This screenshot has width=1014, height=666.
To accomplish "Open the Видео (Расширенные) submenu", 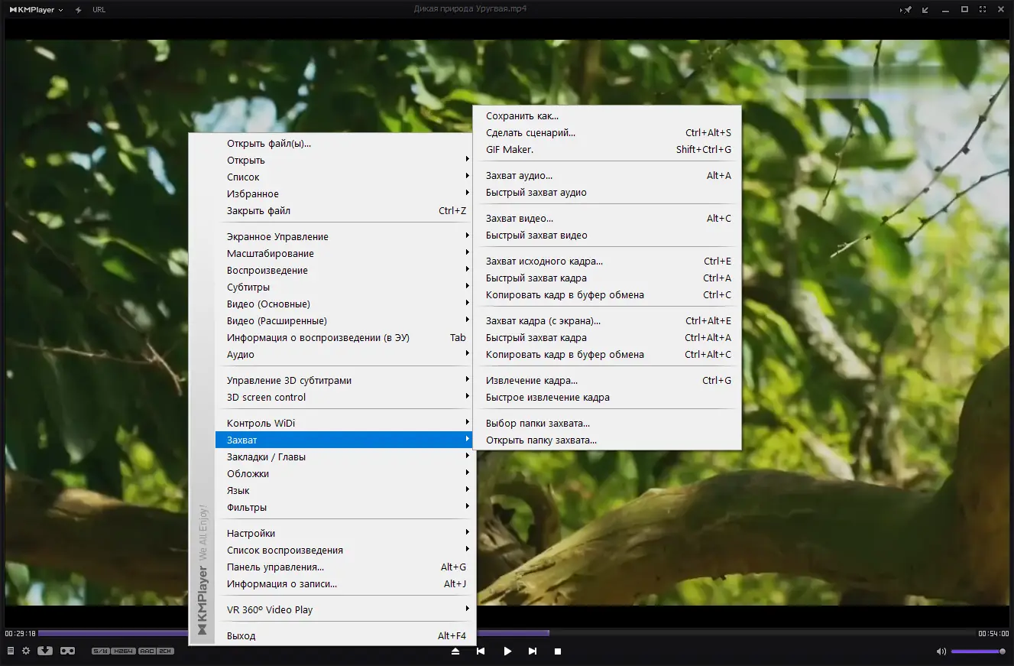I will pyautogui.click(x=342, y=321).
